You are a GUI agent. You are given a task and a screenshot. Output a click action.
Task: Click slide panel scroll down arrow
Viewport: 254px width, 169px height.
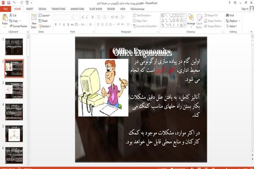pos(28,164)
